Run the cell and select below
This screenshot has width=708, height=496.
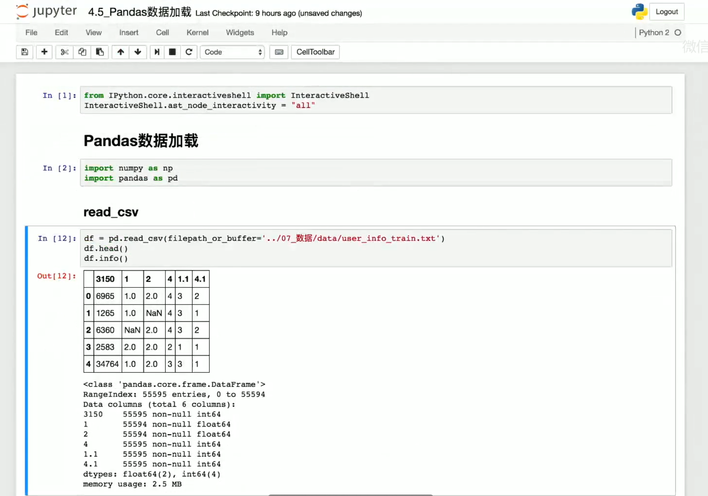pyautogui.click(x=157, y=52)
